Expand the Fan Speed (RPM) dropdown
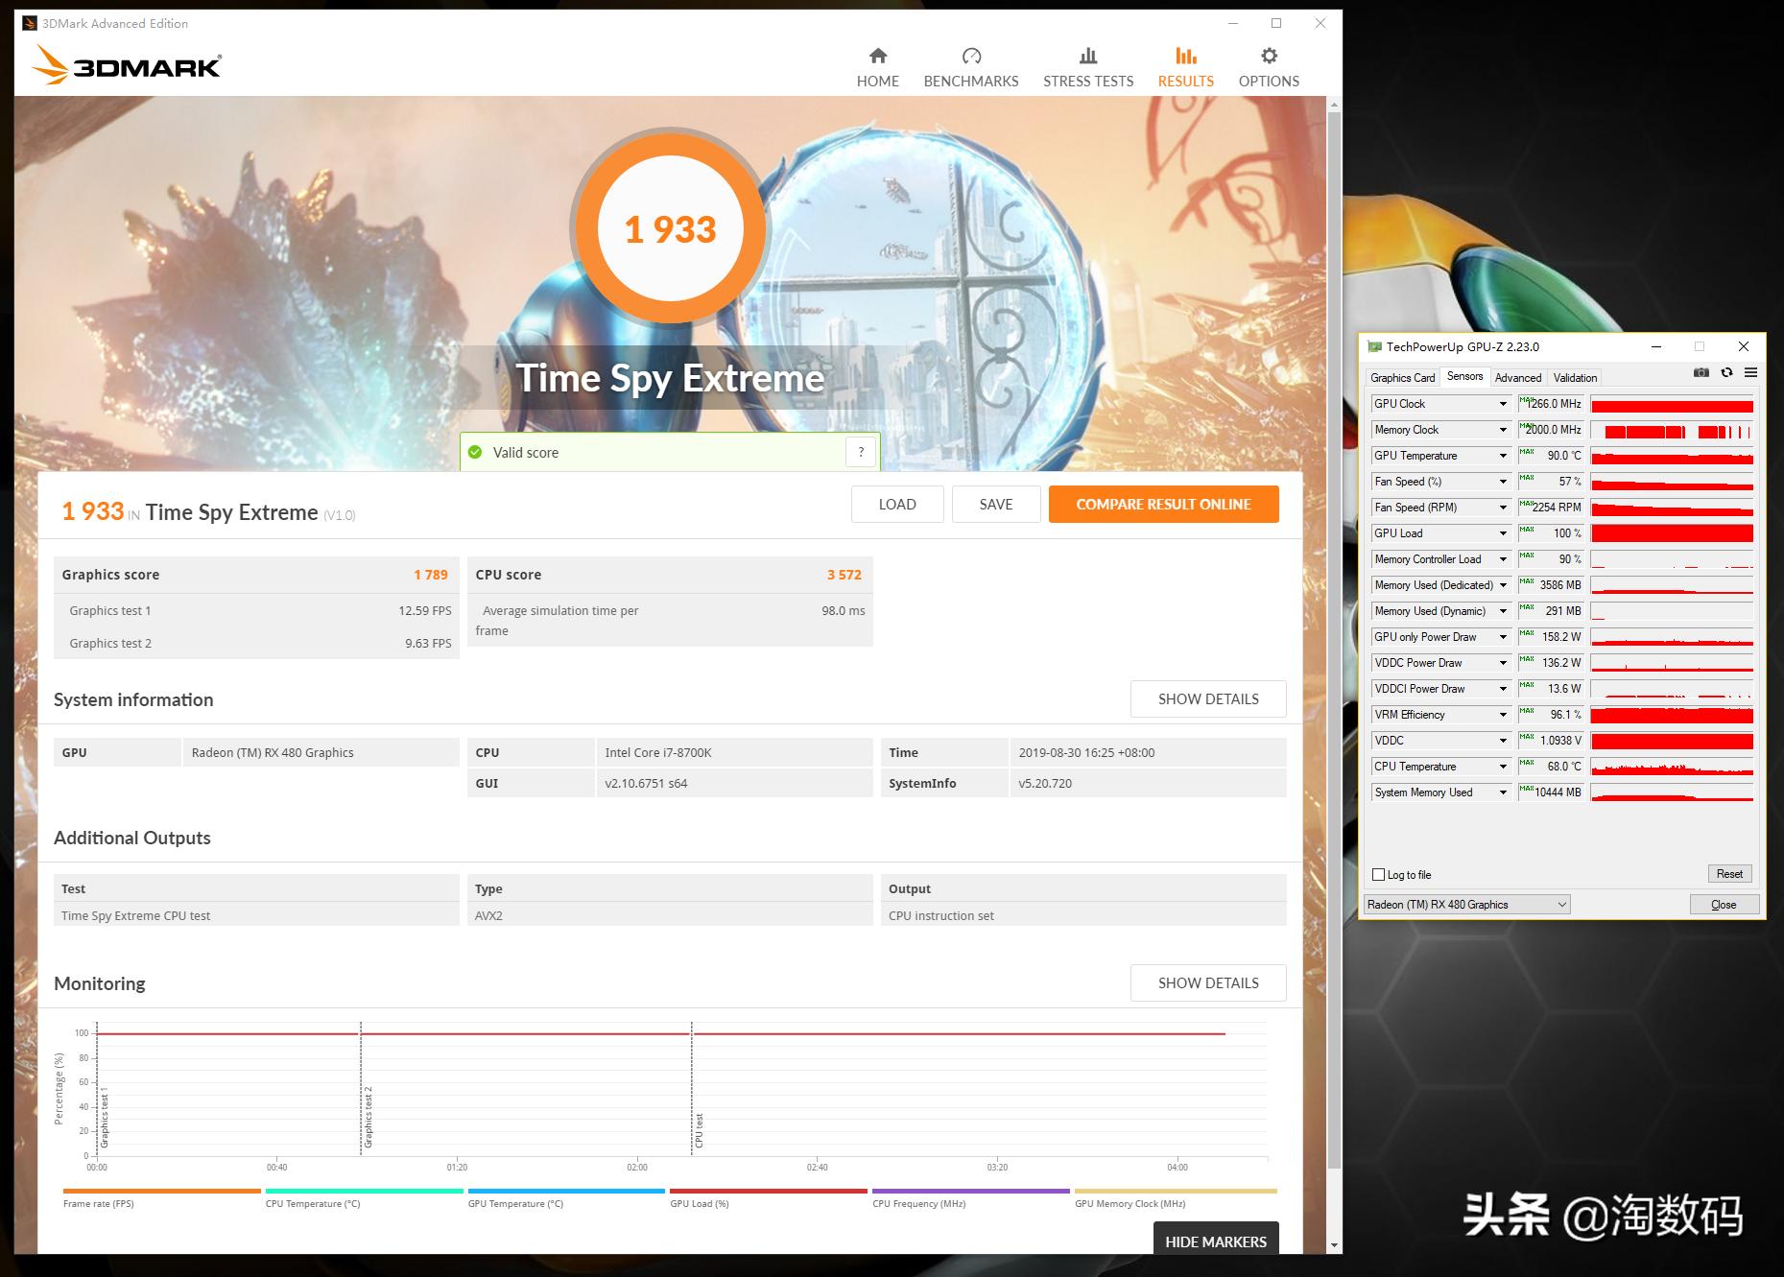The width and height of the screenshot is (1784, 1277). 1505,507
